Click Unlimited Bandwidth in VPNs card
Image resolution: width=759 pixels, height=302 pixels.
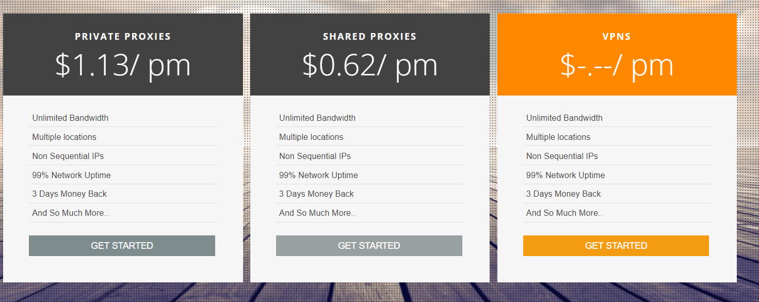click(564, 118)
